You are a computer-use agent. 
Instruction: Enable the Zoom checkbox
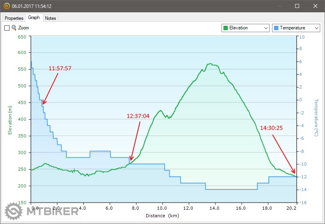point(7,28)
